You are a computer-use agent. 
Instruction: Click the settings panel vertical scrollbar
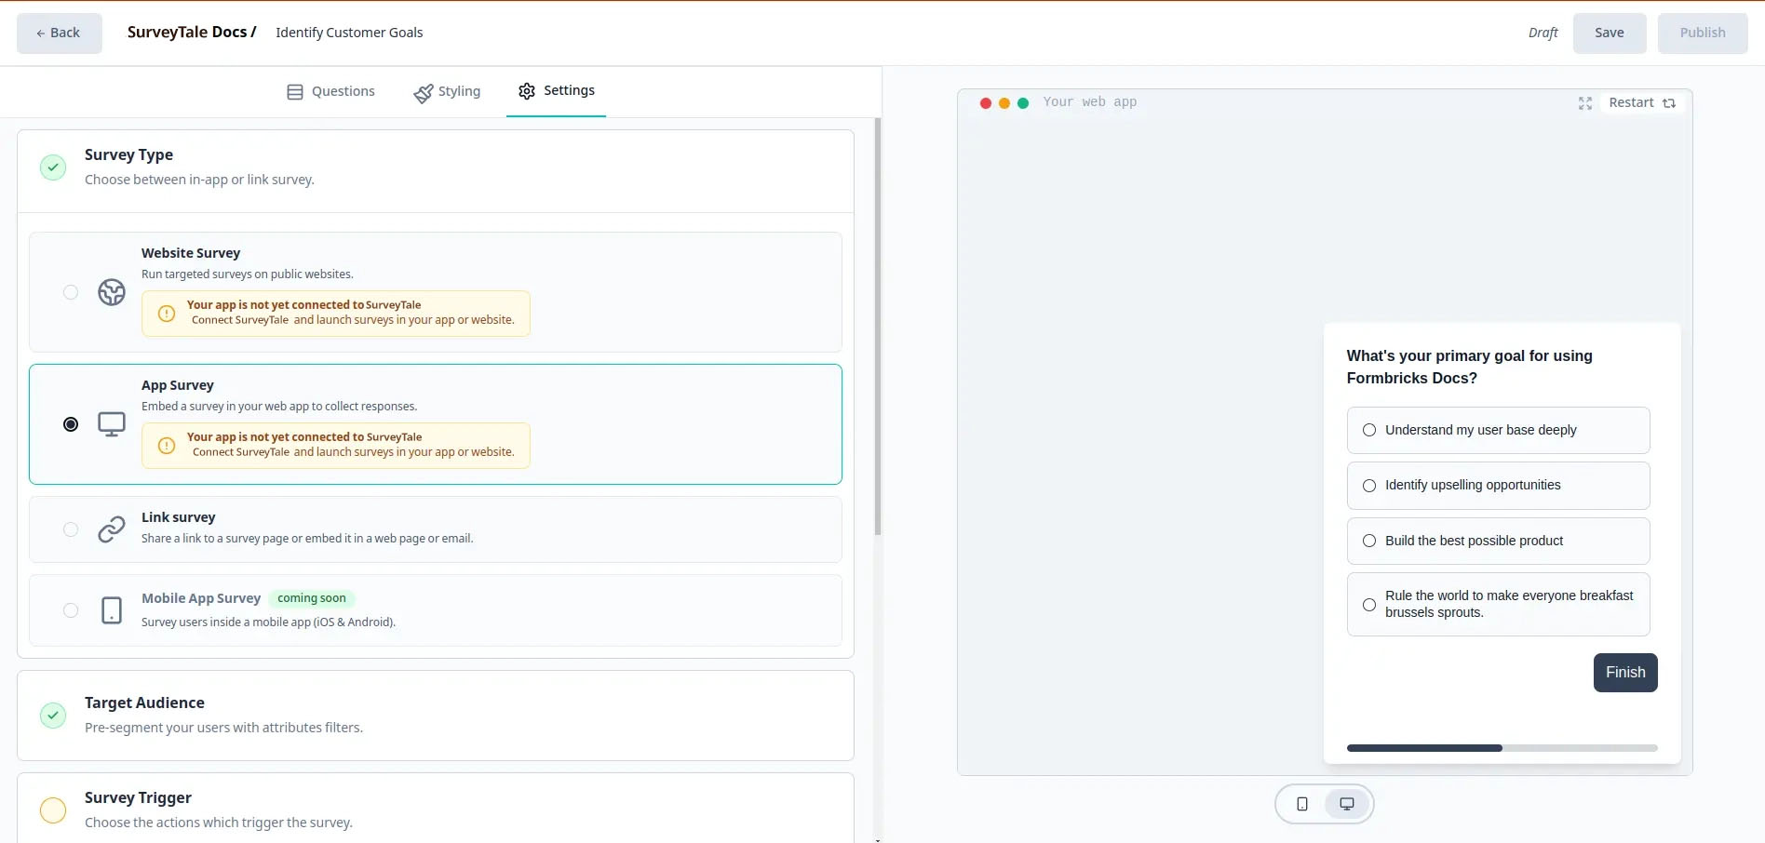pos(878,326)
